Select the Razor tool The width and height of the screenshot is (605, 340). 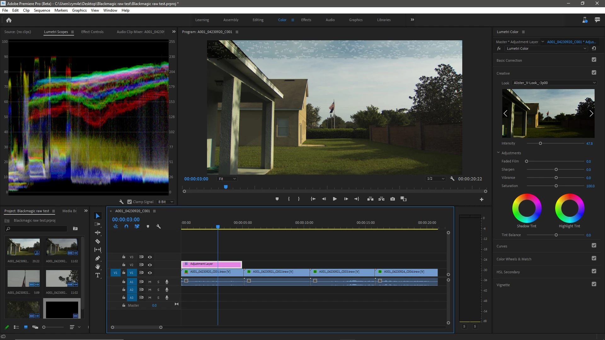click(x=98, y=241)
